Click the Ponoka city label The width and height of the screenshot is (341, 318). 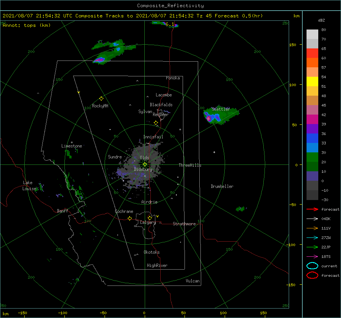(x=173, y=78)
